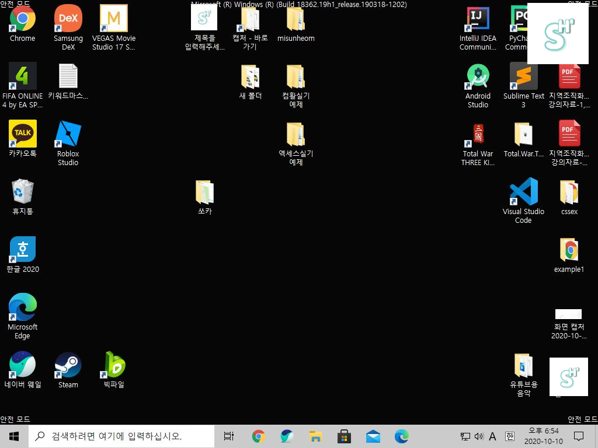Select the 화면 캡처 2020-10 image file
The image size is (598, 448).
(569, 324)
